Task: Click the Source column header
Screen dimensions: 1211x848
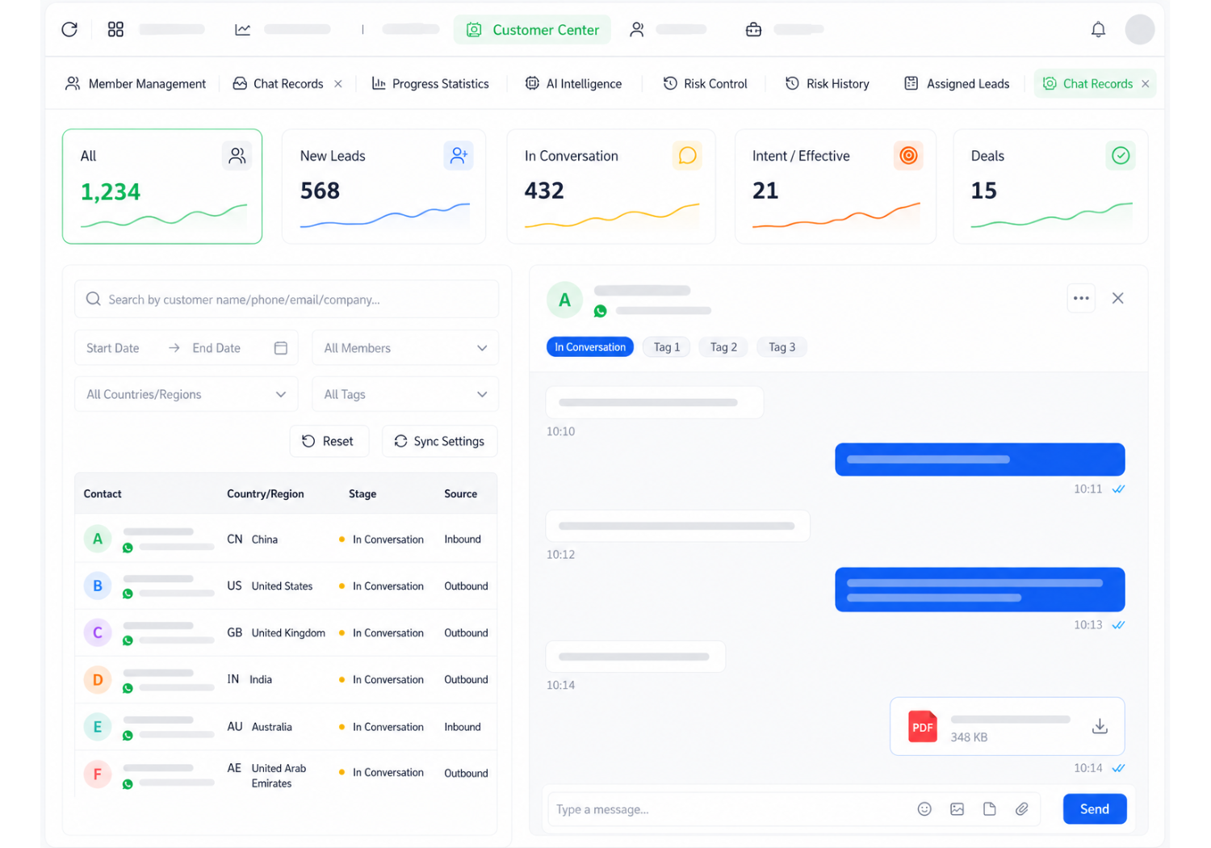Action: pos(461,494)
